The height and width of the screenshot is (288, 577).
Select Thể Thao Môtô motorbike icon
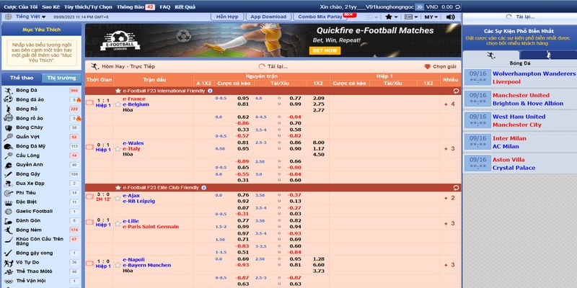[8, 272]
